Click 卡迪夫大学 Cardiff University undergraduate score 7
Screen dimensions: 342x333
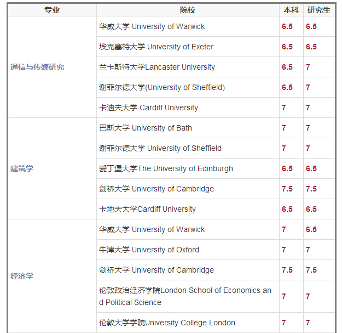tap(284, 108)
